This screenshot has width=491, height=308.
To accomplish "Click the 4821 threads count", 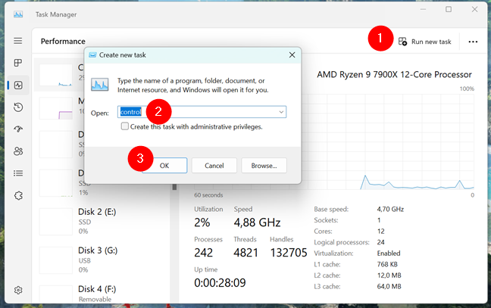I will [x=245, y=253].
